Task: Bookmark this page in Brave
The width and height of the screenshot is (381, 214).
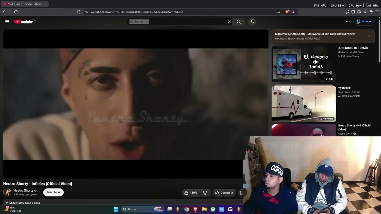Action: (79, 12)
